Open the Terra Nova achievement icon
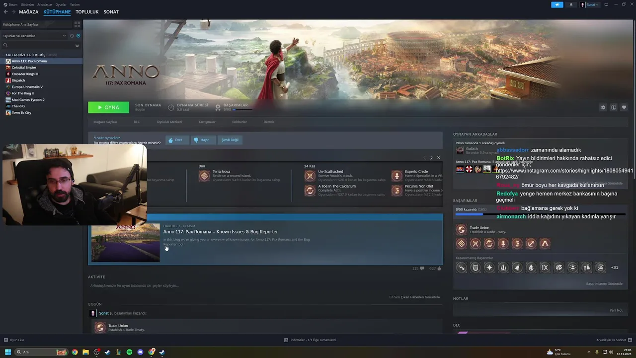Screen dimensions: 636x358 pos(204,176)
